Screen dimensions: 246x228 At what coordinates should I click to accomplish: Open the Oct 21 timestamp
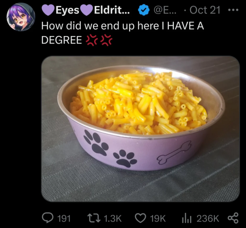click(205, 10)
